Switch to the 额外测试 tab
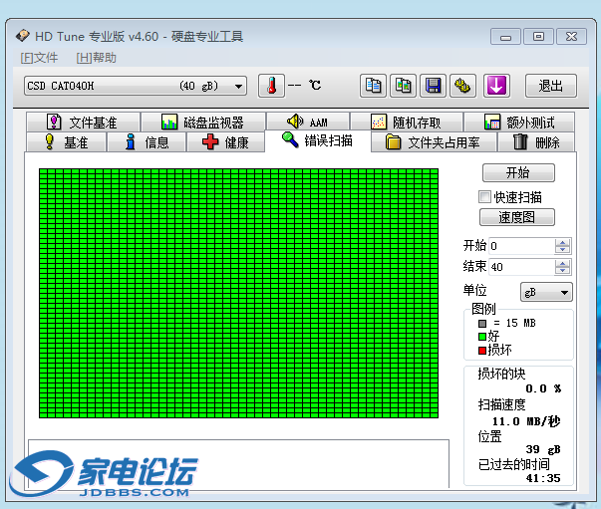Viewport: 601px width, 509px height. pyautogui.click(x=519, y=123)
